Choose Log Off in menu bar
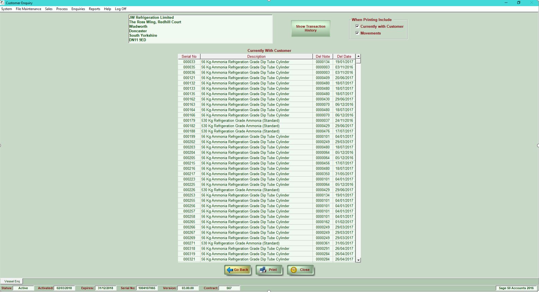 pos(121,9)
